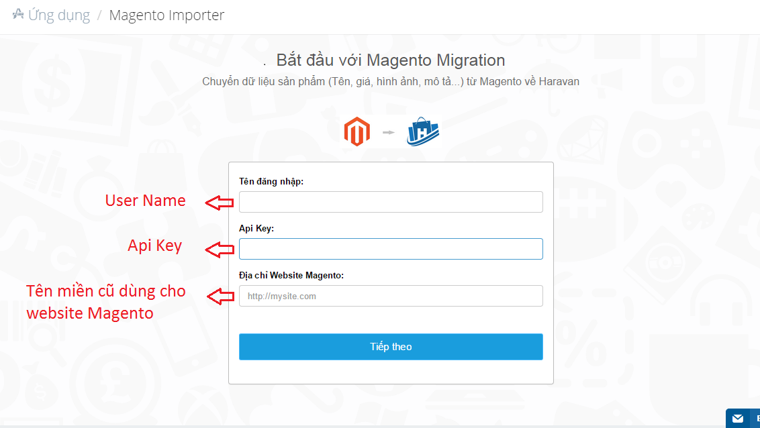Select the http://mysite.com website address field

pyautogui.click(x=391, y=296)
